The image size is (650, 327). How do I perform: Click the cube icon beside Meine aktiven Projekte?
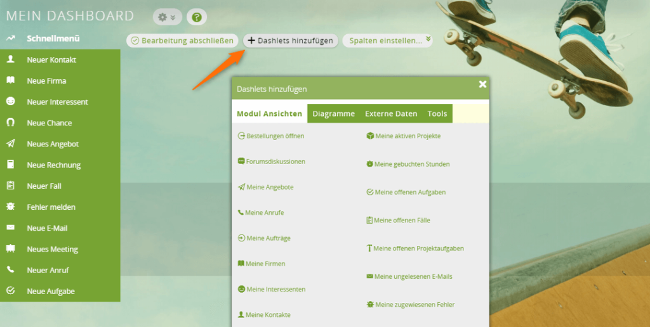(370, 136)
